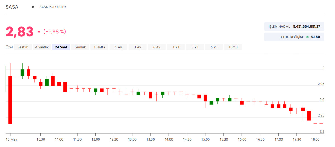Open the SASA stock selector dropdown arrow

point(33,7)
